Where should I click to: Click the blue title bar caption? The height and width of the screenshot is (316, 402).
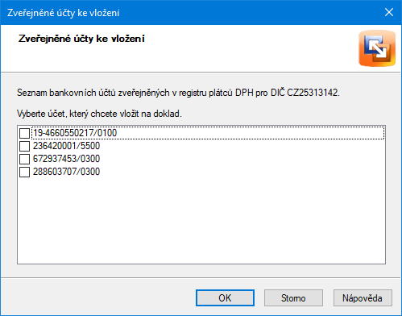click(64, 13)
